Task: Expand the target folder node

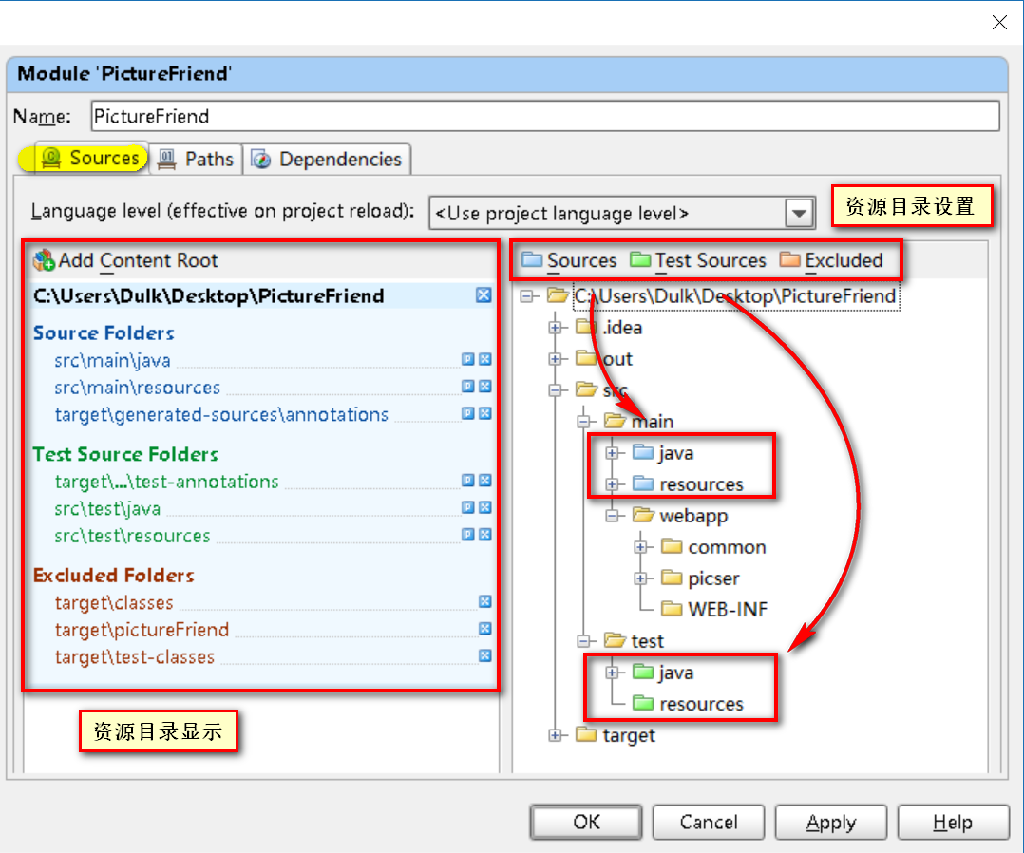Action: (x=555, y=735)
